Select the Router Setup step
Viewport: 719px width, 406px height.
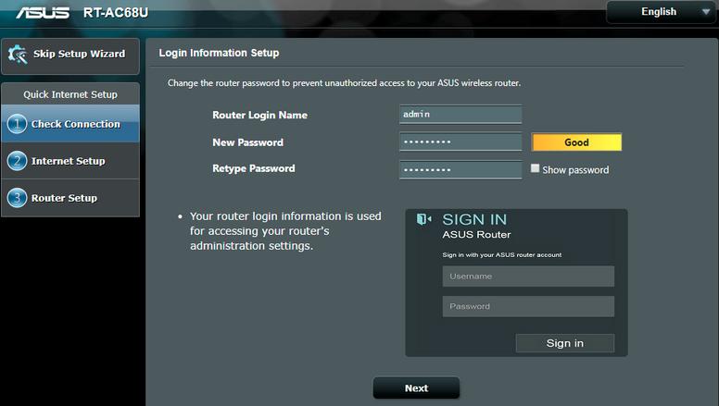pos(70,198)
